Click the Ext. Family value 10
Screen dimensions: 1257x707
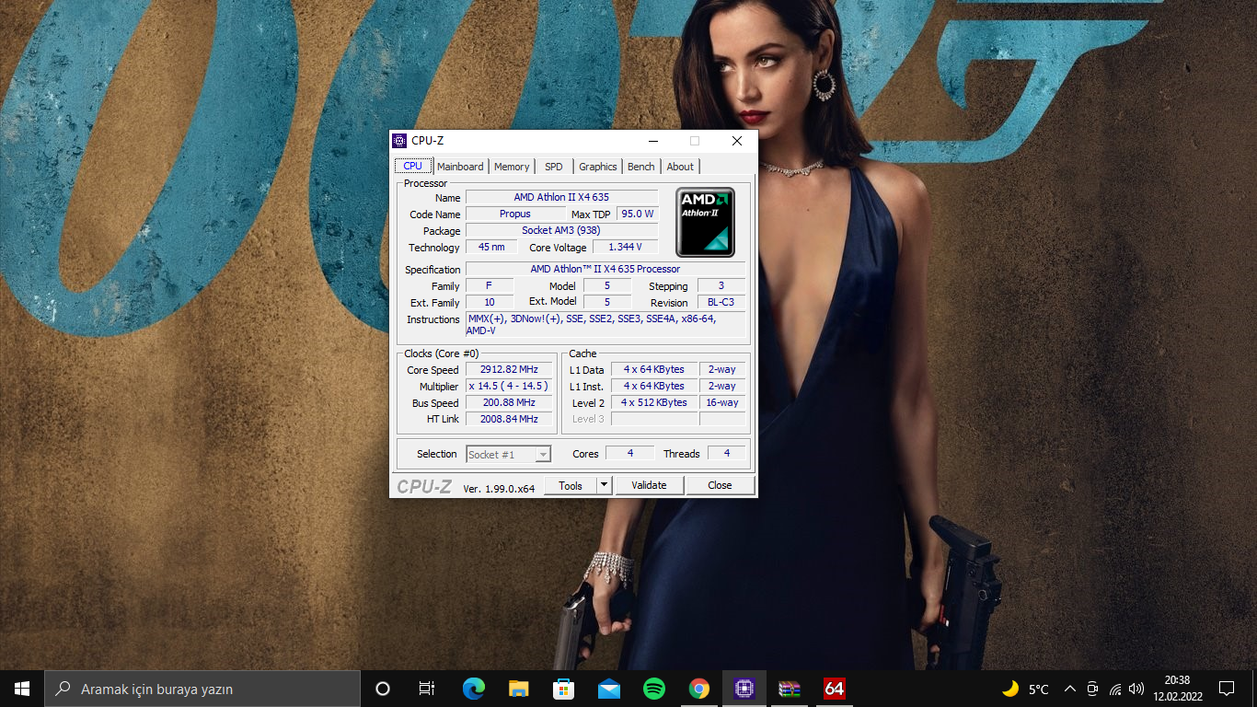click(490, 302)
